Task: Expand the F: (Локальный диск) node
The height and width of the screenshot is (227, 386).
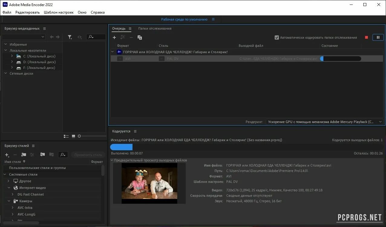Action: click(12, 68)
